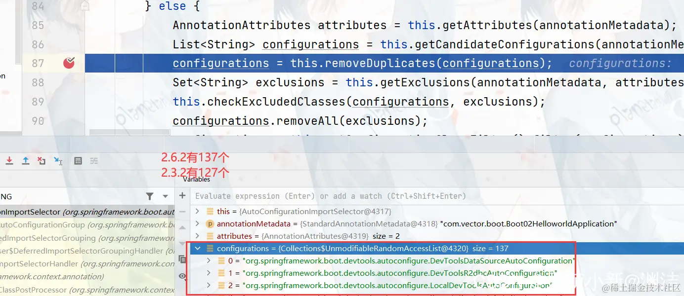This screenshot has height=296, width=684.
Task: Expand the attributes variable node
Action: pyautogui.click(x=198, y=236)
